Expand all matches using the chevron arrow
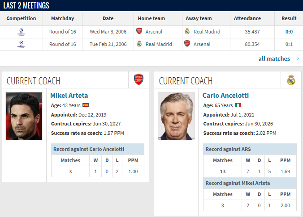This screenshot has width=303, height=217. (298, 58)
